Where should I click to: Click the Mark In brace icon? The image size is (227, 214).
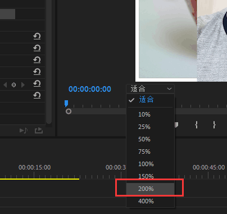coord(196,124)
